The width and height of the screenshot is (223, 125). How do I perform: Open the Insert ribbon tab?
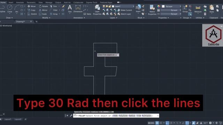[11, 2]
